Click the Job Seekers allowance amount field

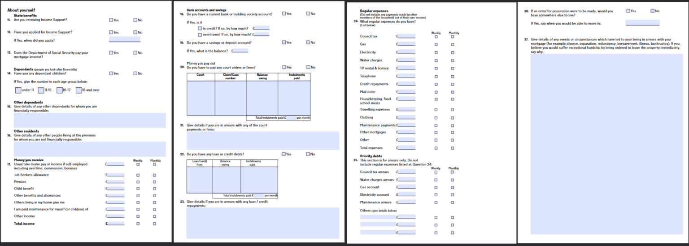pos(116,175)
